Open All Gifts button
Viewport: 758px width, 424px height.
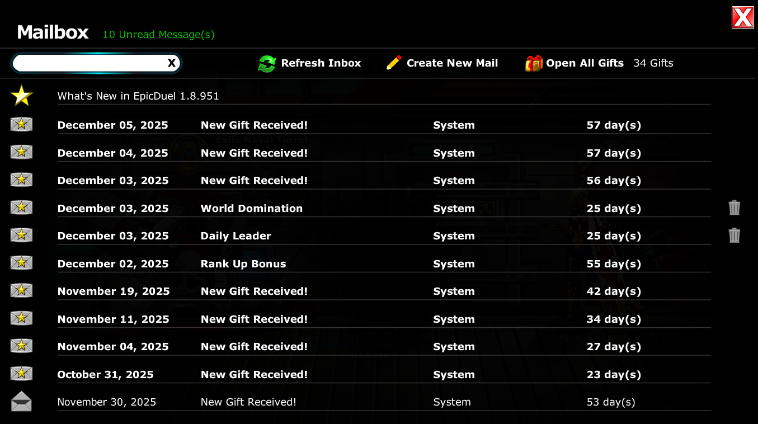[585, 63]
